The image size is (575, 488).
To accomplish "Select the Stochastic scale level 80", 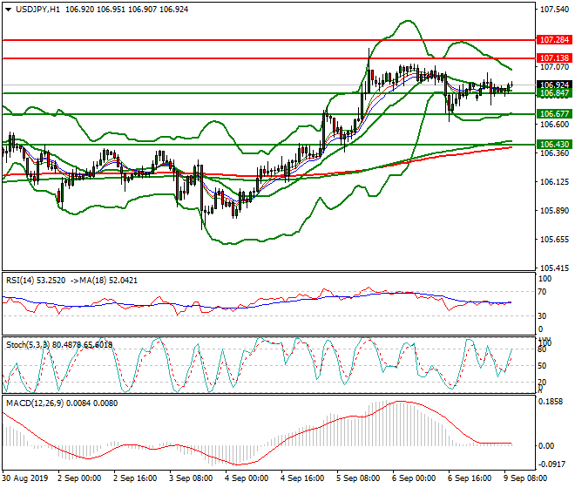I will point(542,349).
